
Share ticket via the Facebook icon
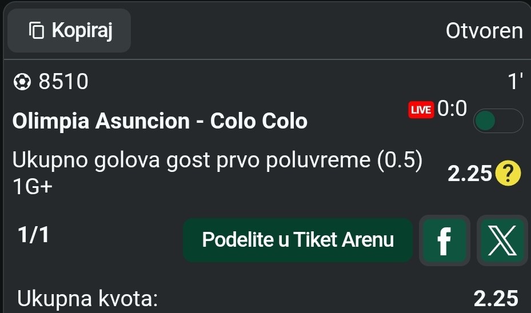click(x=444, y=240)
